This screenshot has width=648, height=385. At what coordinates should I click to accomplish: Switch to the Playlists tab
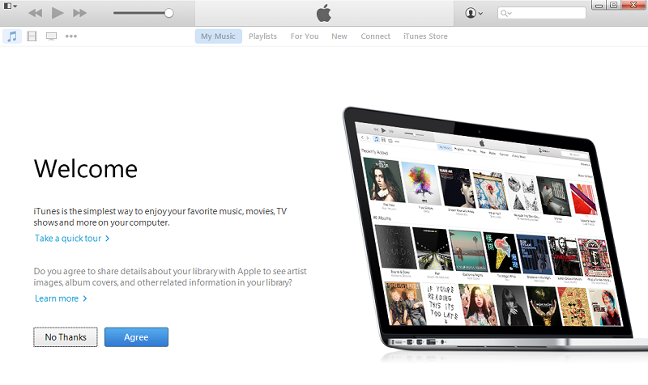click(262, 36)
